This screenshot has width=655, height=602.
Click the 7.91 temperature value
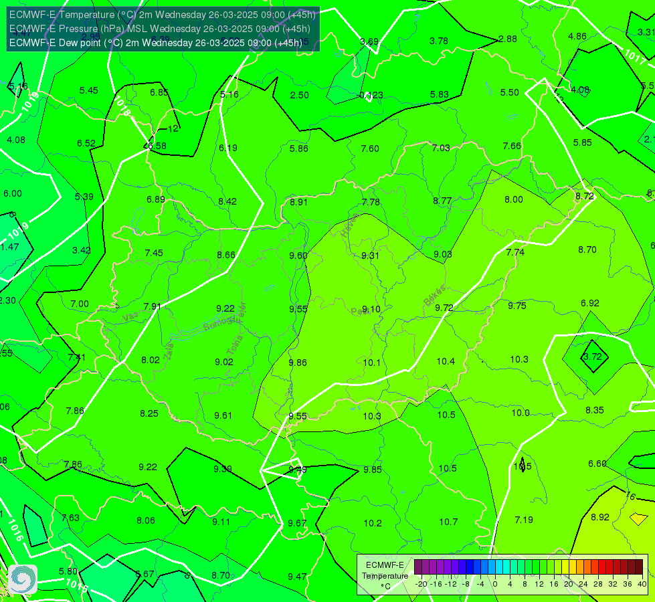(153, 306)
